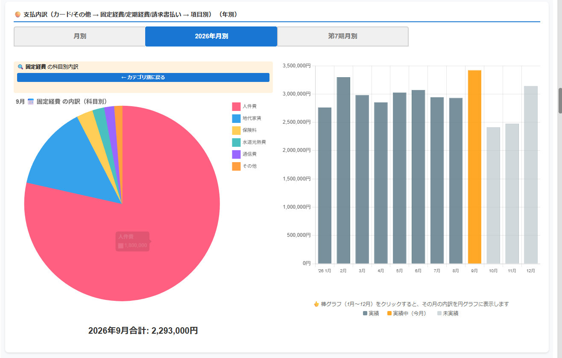Click the light gray 12月 bar

[x=531, y=175]
